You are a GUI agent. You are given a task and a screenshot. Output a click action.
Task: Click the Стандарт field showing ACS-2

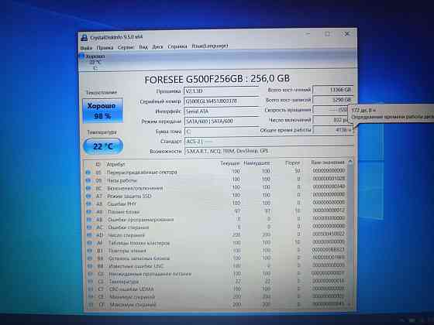pos(269,142)
